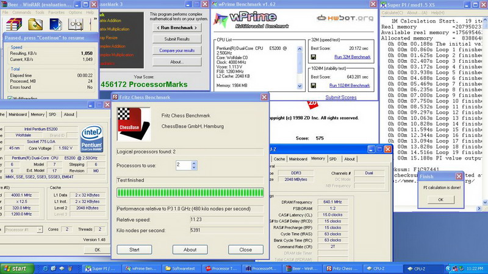Screen dimensions: 488x274
Task: Click the wPrime CPU List scroll up arrow
Action: pyautogui.click(x=300, y=49)
